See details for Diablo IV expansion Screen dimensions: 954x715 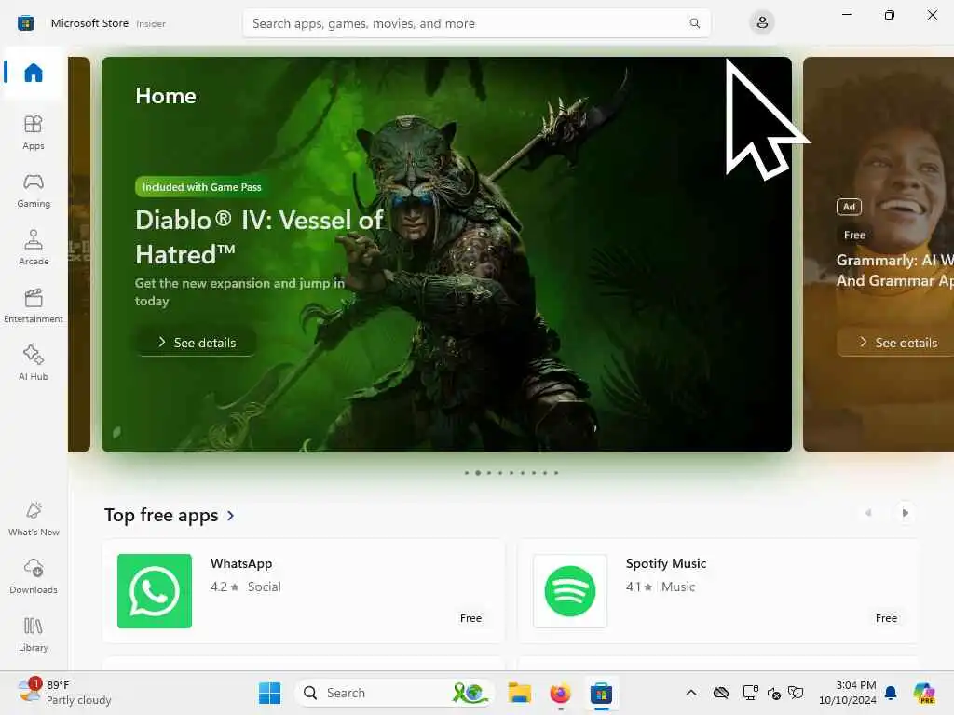pyautogui.click(x=197, y=343)
